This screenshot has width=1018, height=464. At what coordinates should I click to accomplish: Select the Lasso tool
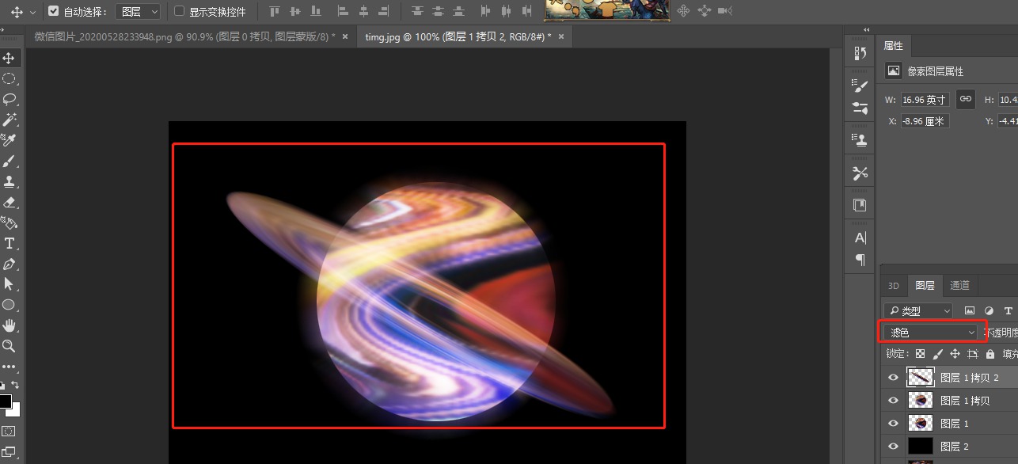9,99
